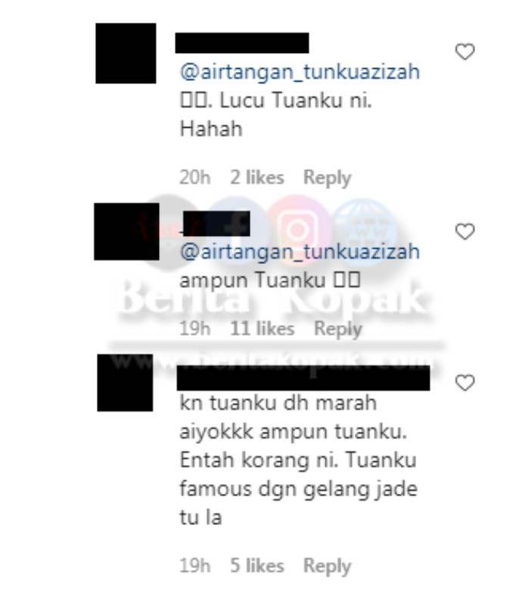This screenshot has height=605, width=516.
Task: Open second commenter's redacted username
Action: click(x=216, y=223)
